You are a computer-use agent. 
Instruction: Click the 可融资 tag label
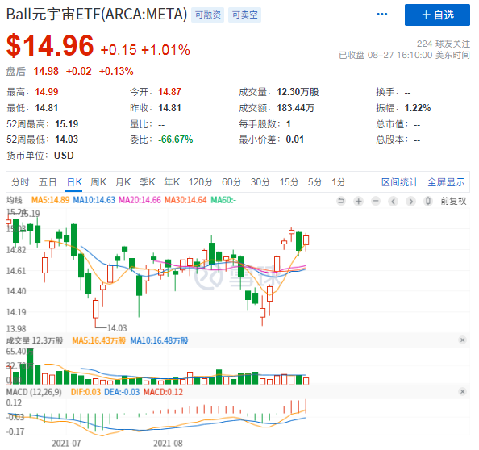[x=208, y=15]
